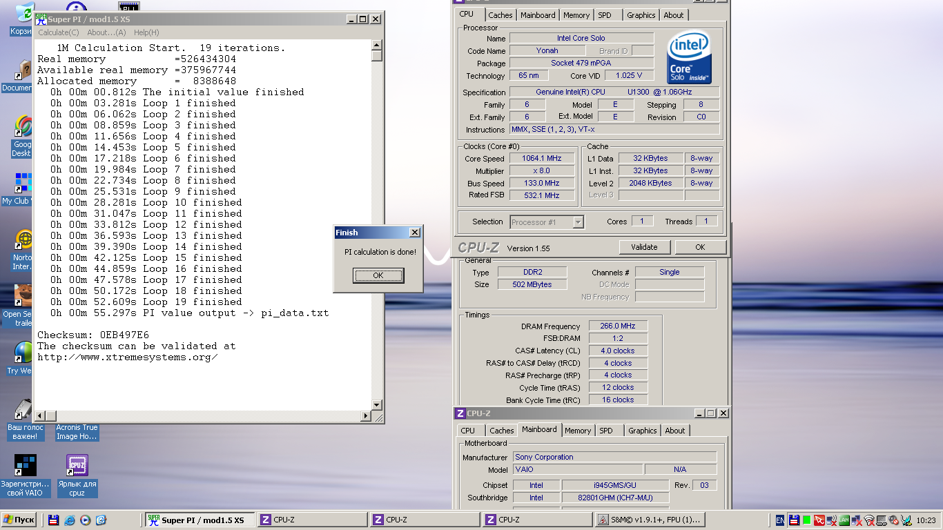Switch to About tab in CPU-Z processor window

674,15
